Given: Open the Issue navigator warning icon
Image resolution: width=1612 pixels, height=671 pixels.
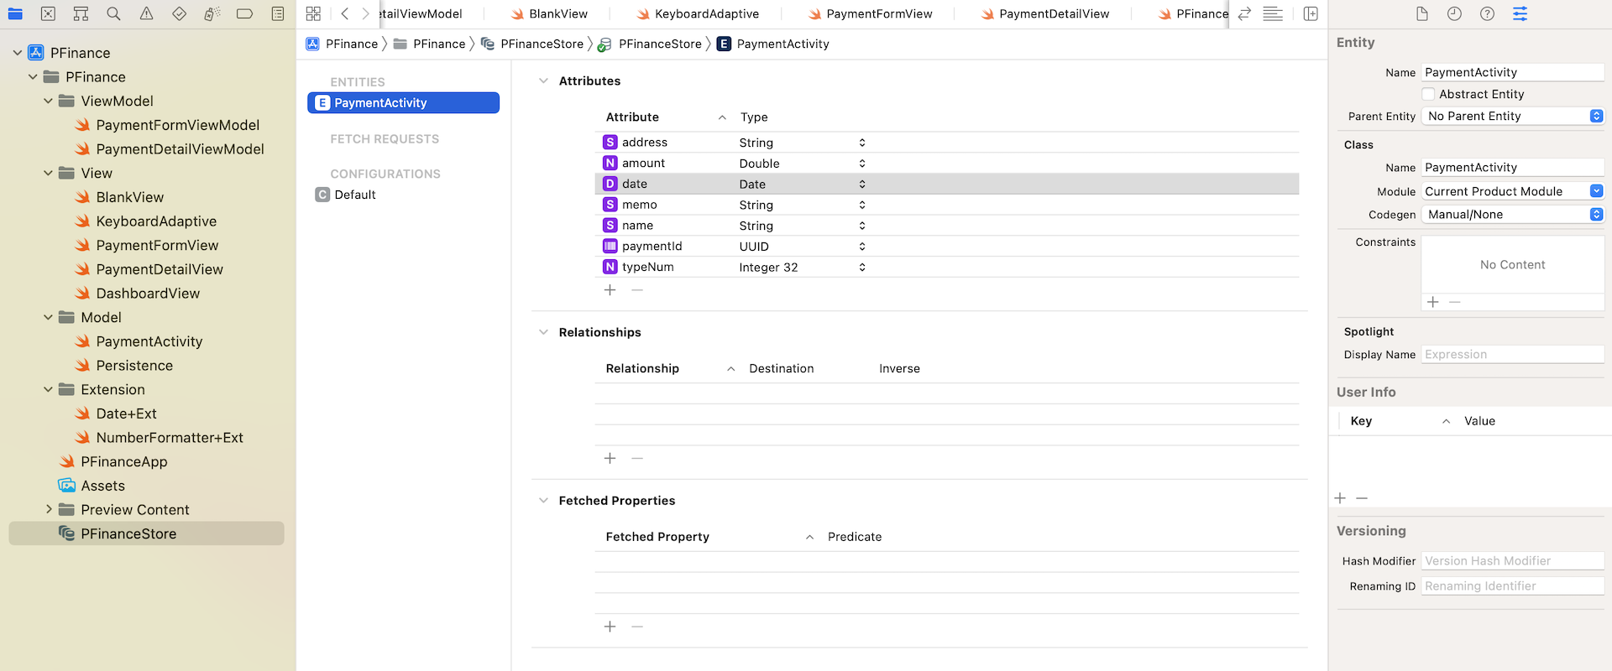Looking at the screenshot, I should pyautogui.click(x=146, y=13).
